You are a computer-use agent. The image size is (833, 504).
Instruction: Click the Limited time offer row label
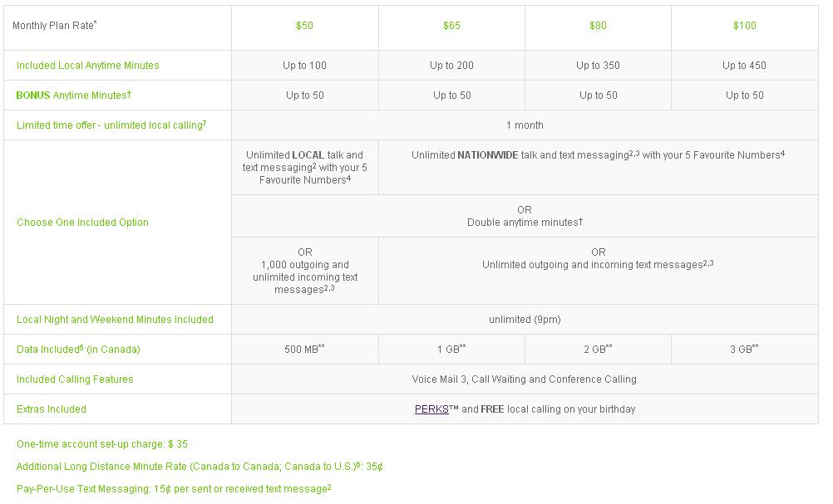click(x=111, y=125)
